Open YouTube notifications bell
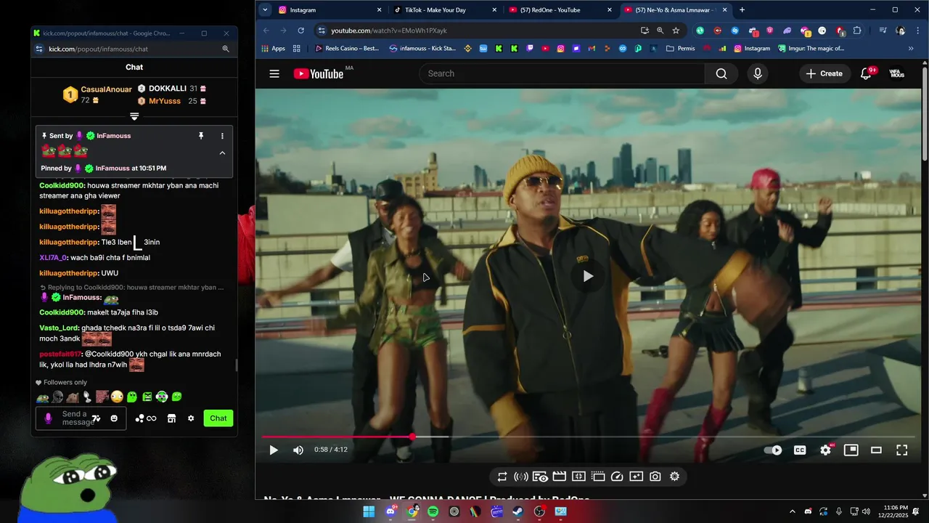This screenshot has height=523, width=929. pyautogui.click(x=866, y=73)
